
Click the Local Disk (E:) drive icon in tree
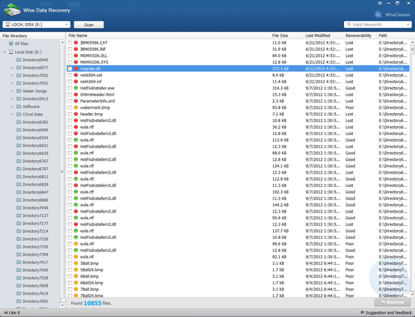tap(11, 52)
